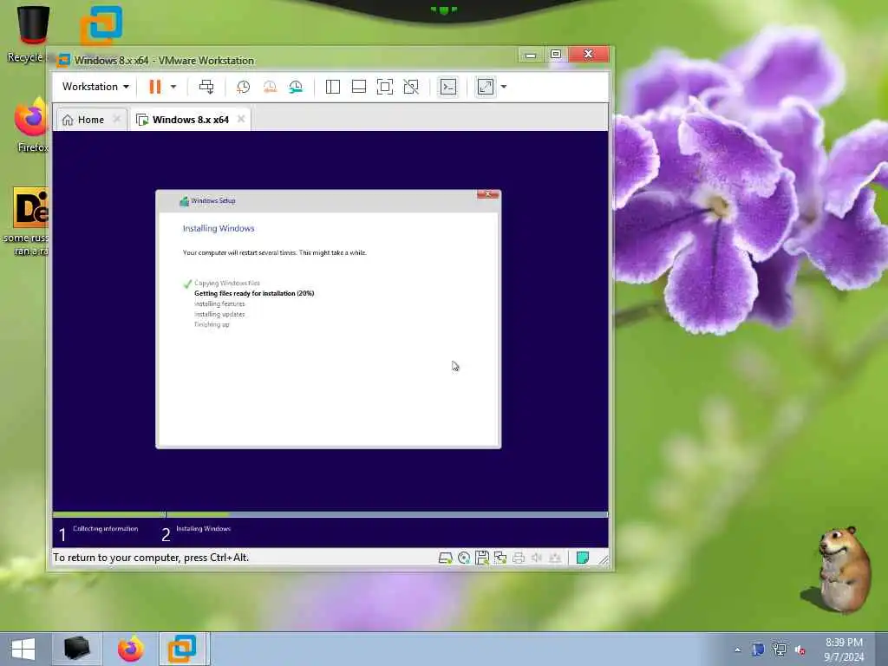Click 'Getting files ready for installation (20%)'

[x=254, y=293]
